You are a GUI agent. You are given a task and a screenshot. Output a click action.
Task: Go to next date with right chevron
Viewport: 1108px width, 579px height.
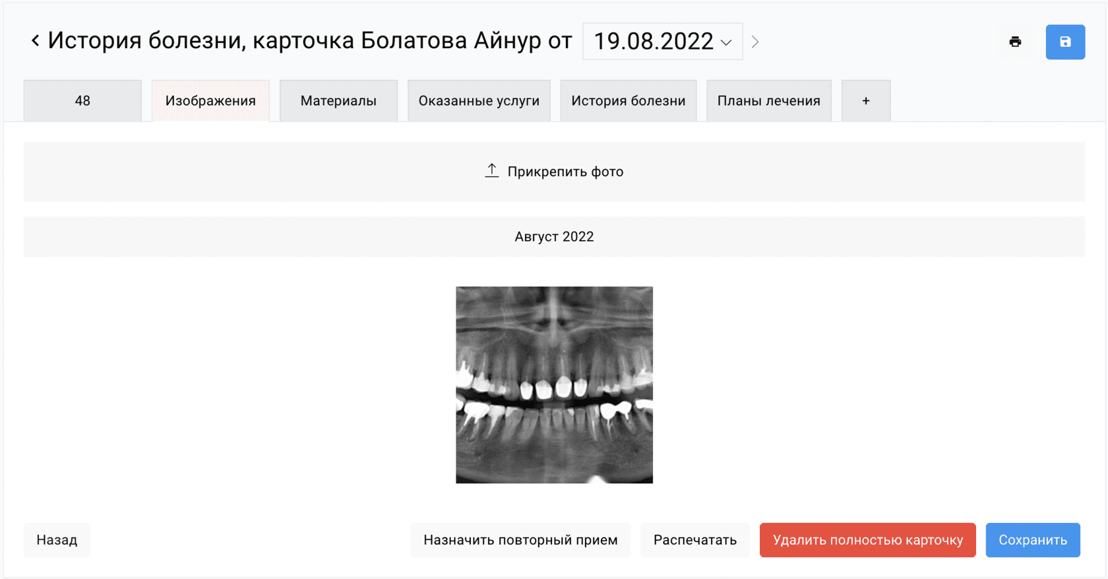click(755, 42)
